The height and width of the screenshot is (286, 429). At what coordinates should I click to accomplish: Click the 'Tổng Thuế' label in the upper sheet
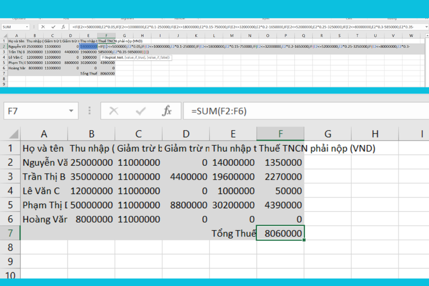pos(88,74)
